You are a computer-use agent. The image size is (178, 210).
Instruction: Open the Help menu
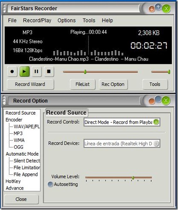click(107, 20)
